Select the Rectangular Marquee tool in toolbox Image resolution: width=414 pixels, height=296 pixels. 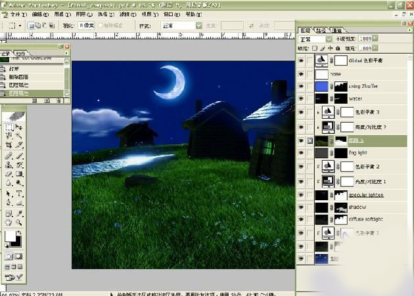[9, 127]
